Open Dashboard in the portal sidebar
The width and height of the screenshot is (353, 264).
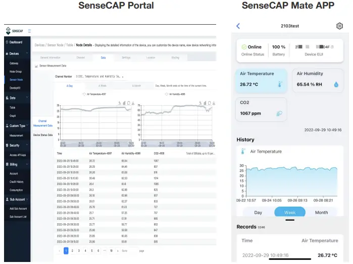[x=16, y=42]
